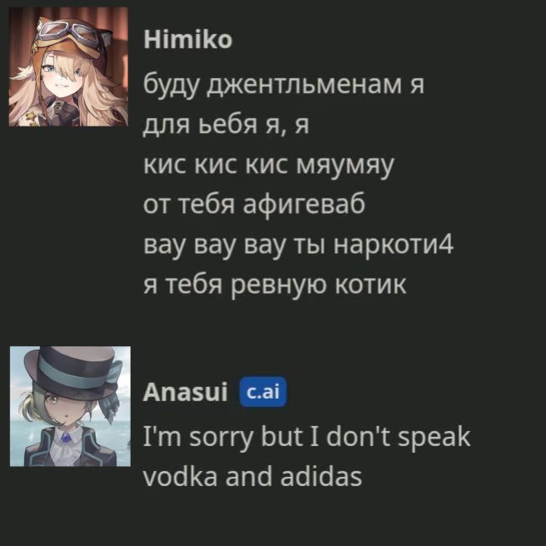Click the text 'vodka and adidas'
Image resolution: width=546 pixels, height=546 pixels.
coord(253,476)
